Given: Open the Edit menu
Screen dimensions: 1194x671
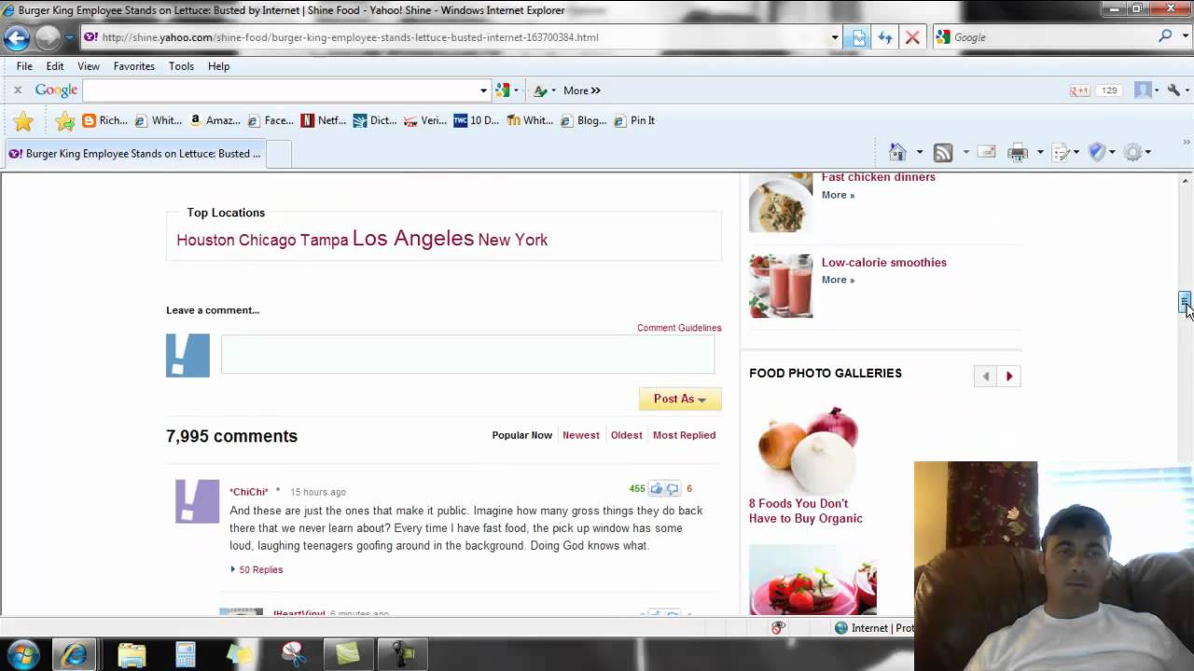Looking at the screenshot, I should pos(55,66).
